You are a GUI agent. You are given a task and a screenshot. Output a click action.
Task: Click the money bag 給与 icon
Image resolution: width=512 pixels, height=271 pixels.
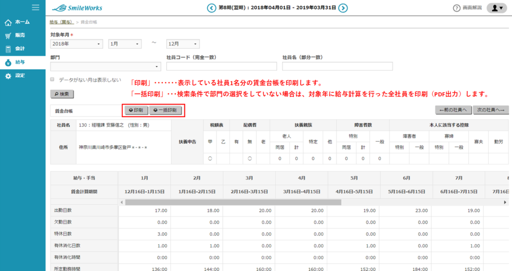pyautogui.click(x=8, y=62)
